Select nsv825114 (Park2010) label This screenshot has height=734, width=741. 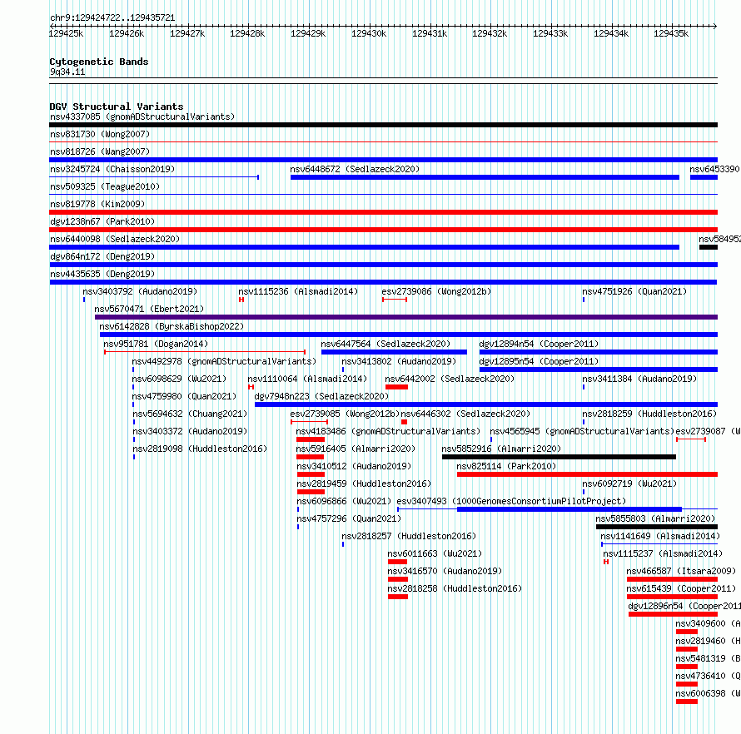pyautogui.click(x=506, y=466)
